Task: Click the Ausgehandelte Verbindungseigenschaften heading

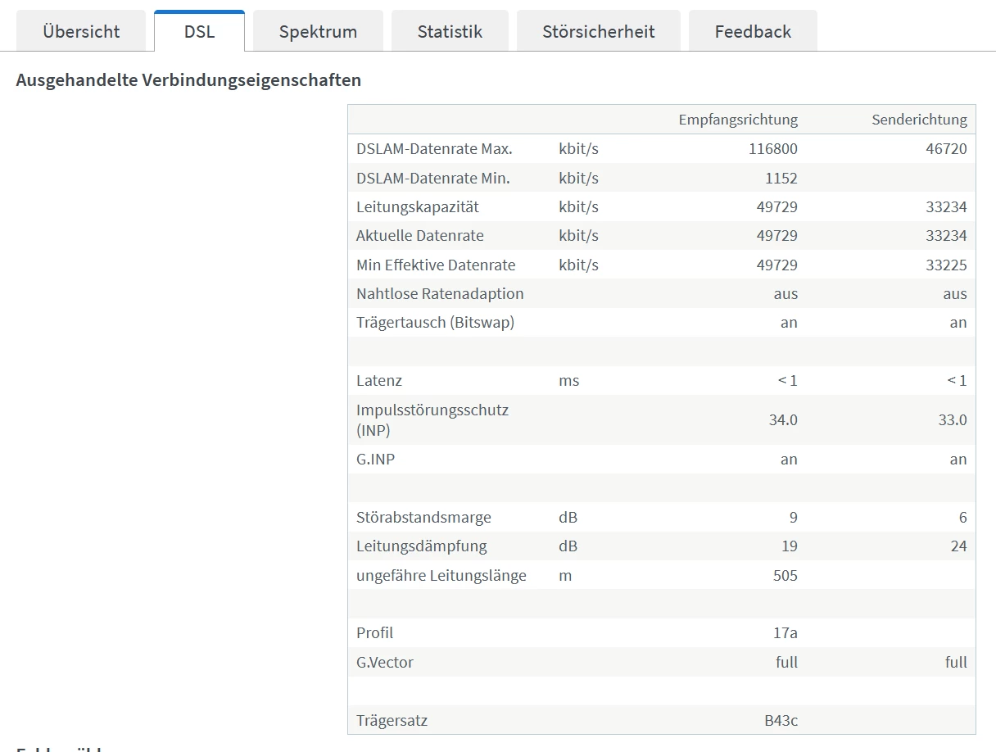Action: pos(188,80)
